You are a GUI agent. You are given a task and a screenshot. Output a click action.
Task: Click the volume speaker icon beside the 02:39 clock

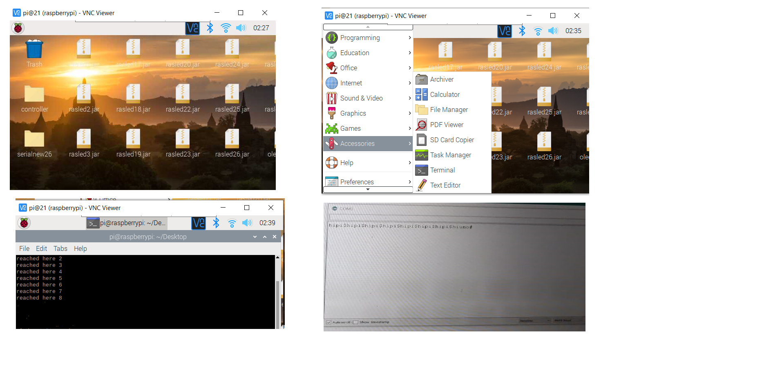(247, 223)
